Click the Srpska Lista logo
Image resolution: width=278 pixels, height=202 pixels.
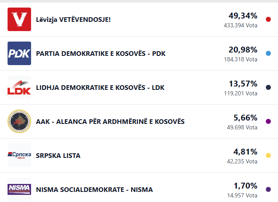(19, 155)
